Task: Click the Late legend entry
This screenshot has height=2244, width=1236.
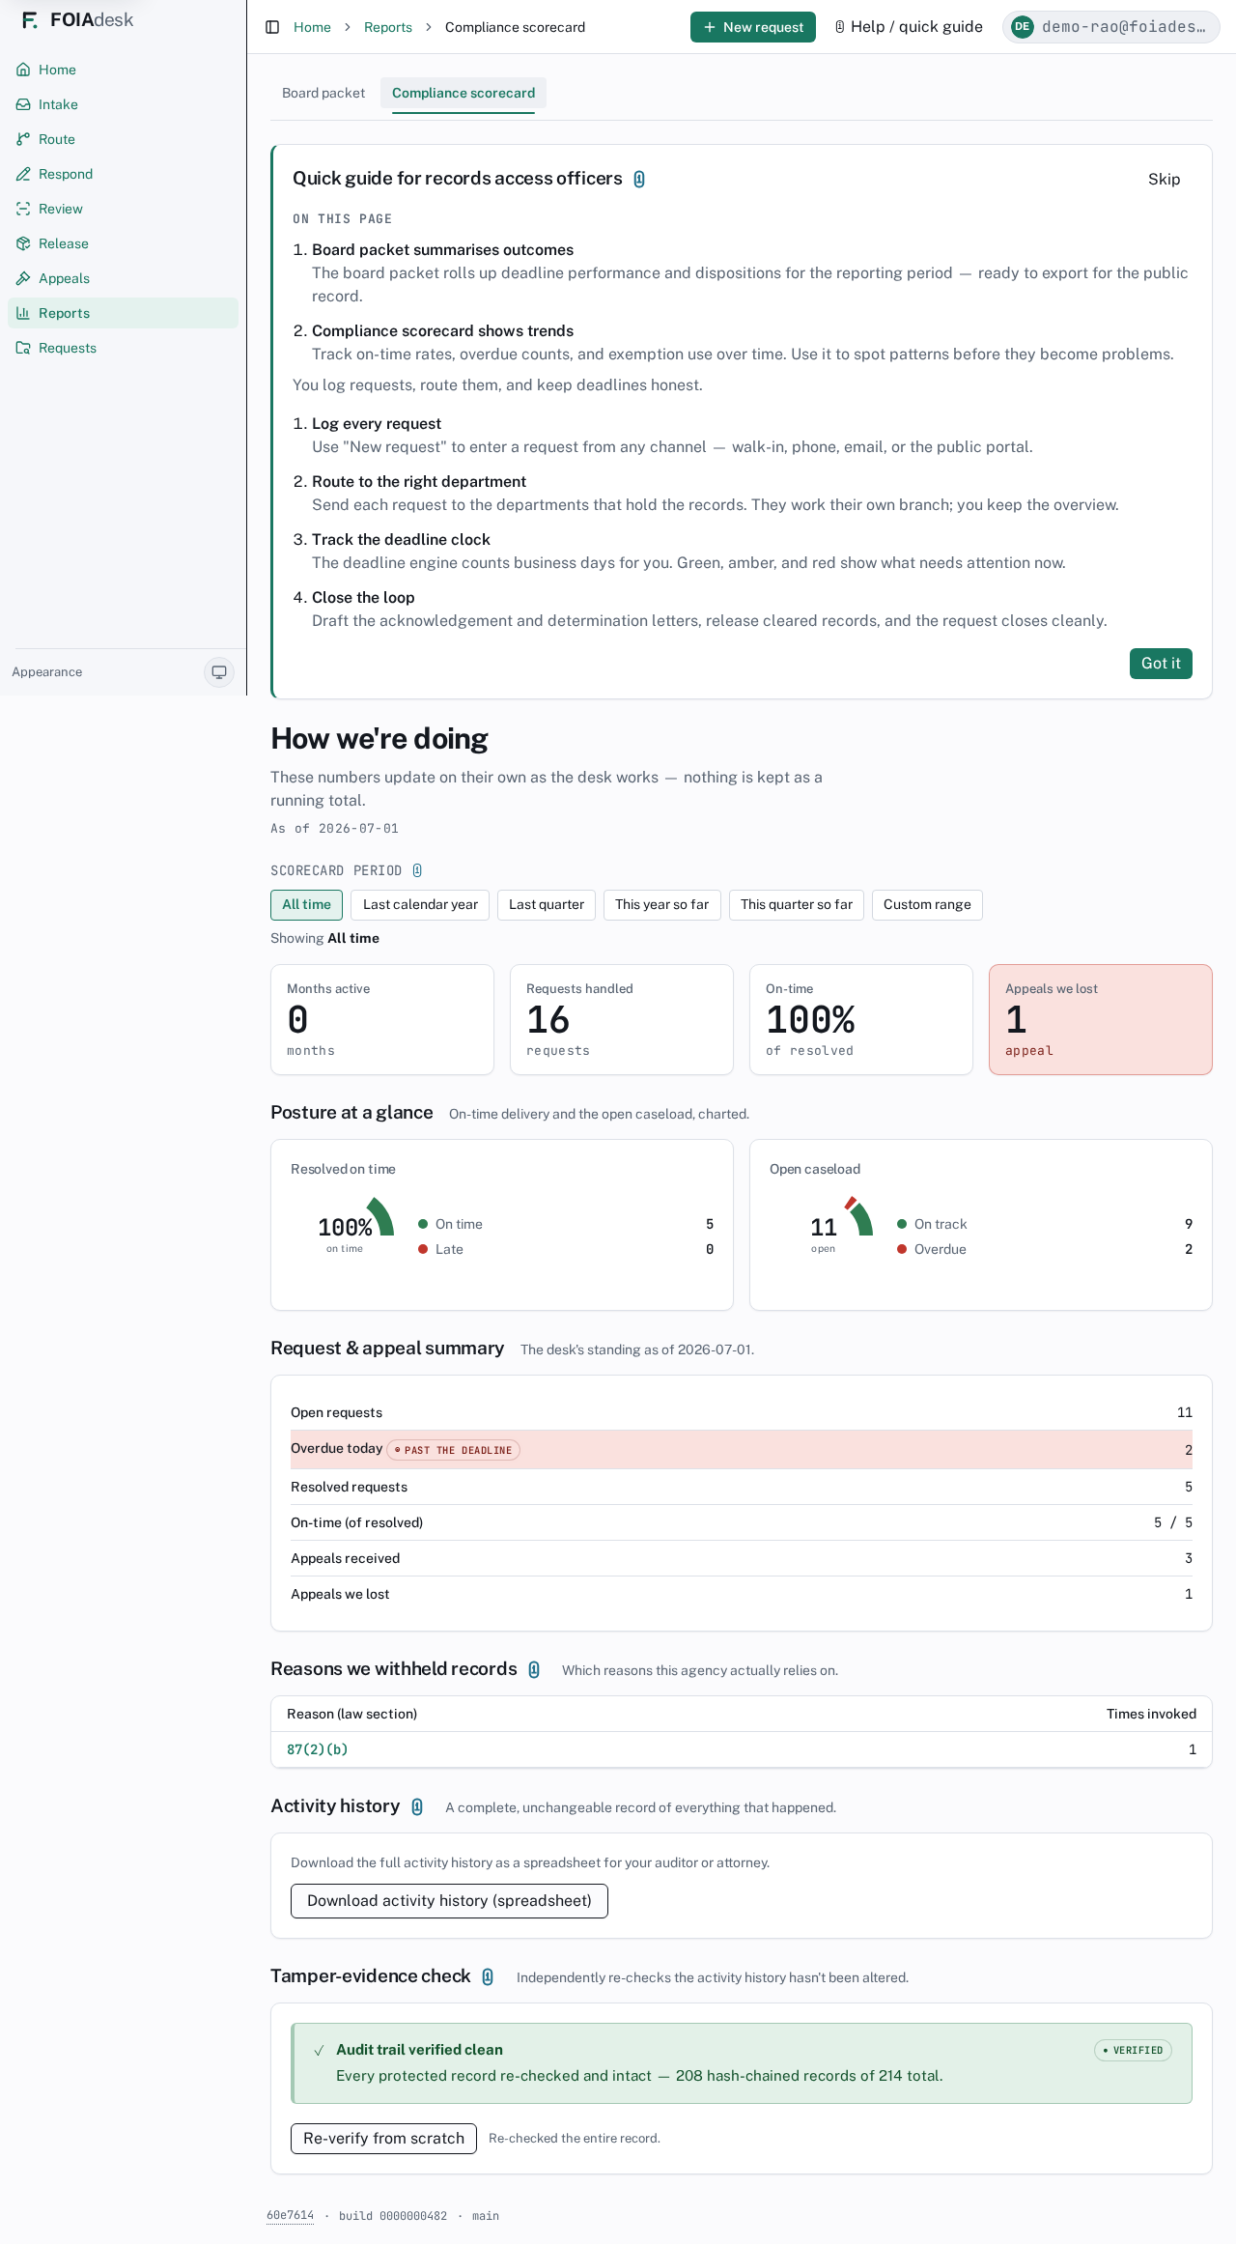Action: 566,1249
